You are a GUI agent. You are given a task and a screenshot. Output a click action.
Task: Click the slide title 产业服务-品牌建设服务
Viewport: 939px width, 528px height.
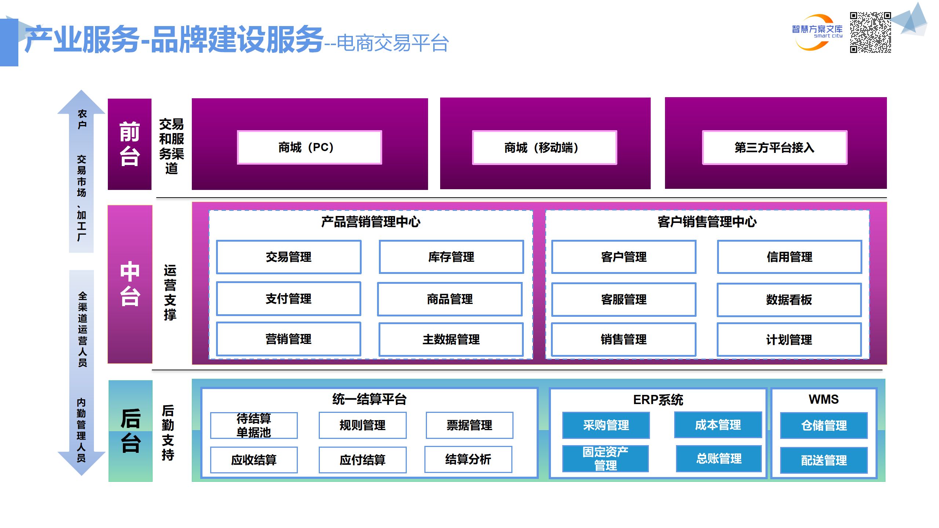174,40
